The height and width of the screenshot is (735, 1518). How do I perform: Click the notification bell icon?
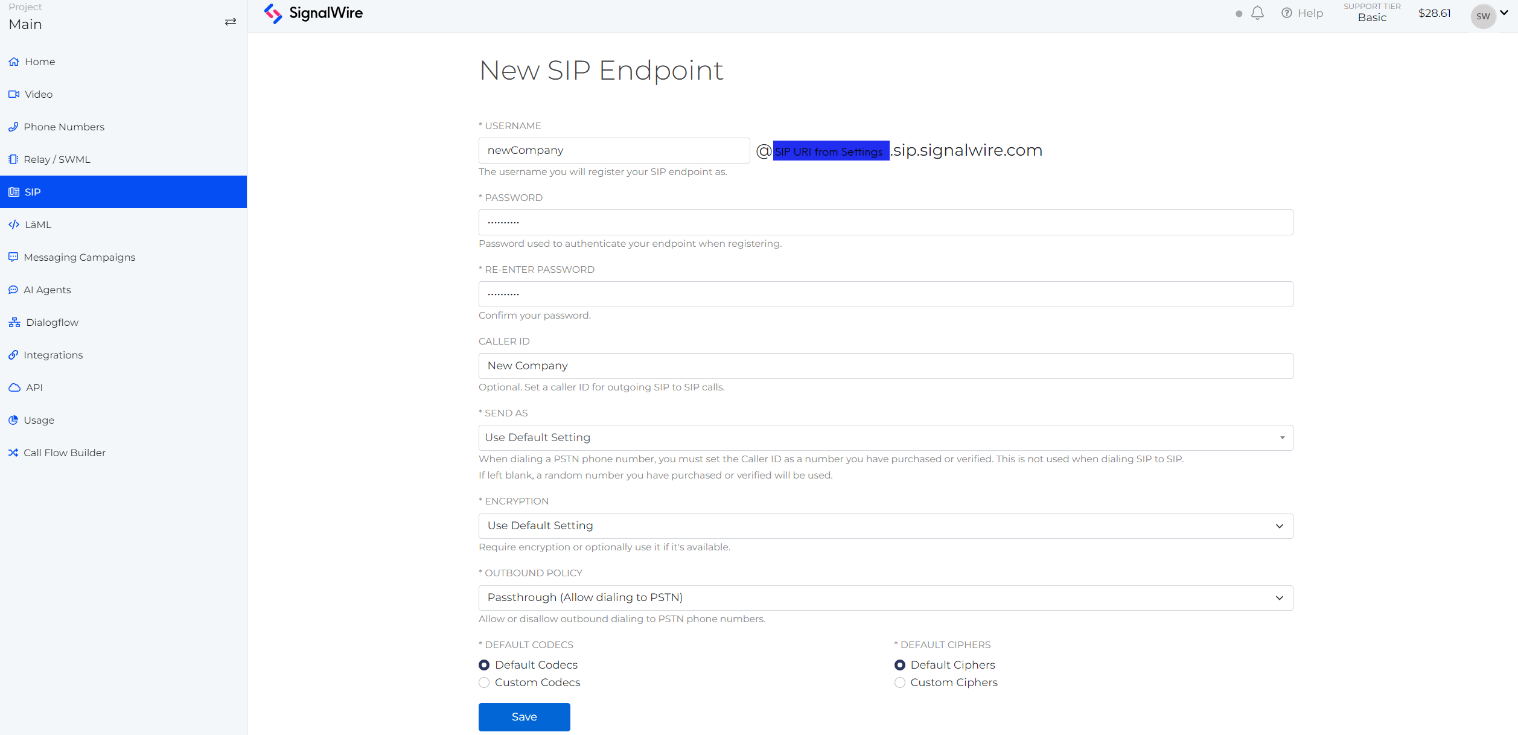[x=1258, y=13]
